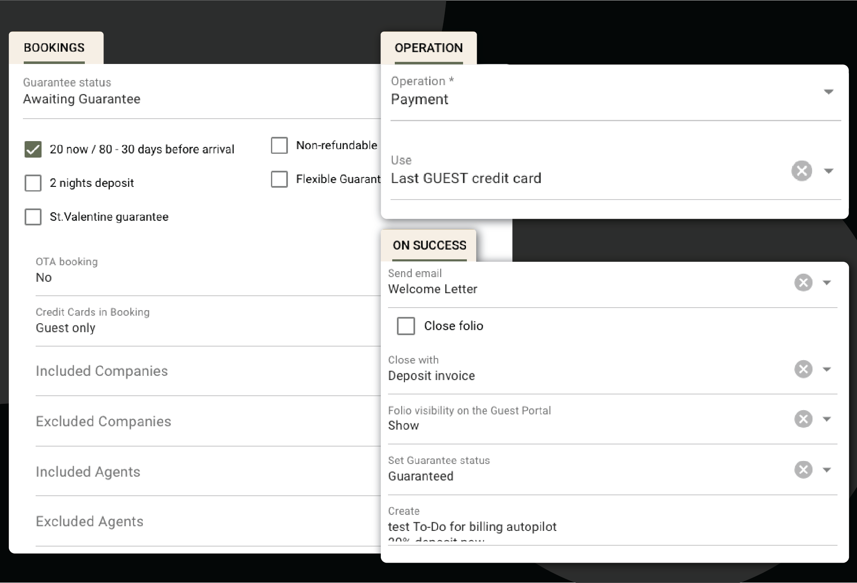The height and width of the screenshot is (583, 857).
Task: Switch to the BOOKINGS tab
Action: (54, 48)
